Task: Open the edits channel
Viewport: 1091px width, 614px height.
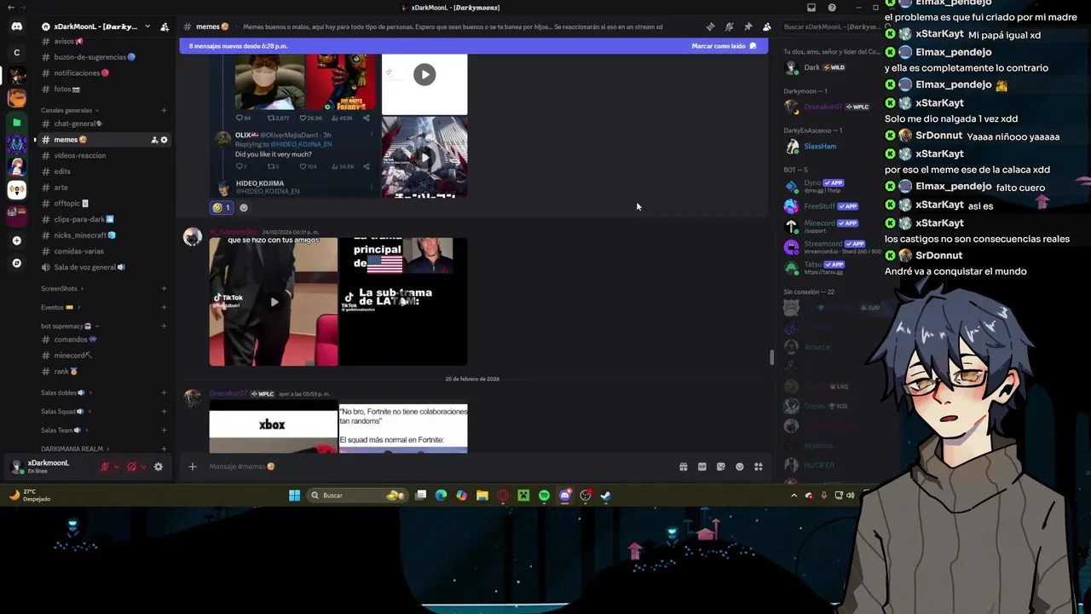Action: (104, 171)
